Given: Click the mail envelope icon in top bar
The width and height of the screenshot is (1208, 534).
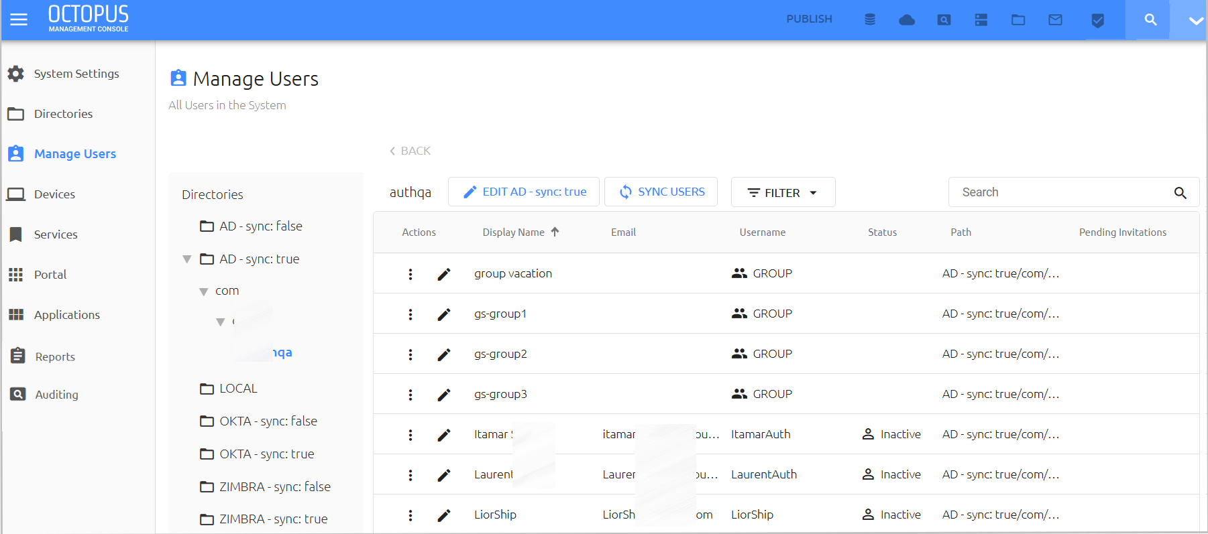Looking at the screenshot, I should 1055,20.
